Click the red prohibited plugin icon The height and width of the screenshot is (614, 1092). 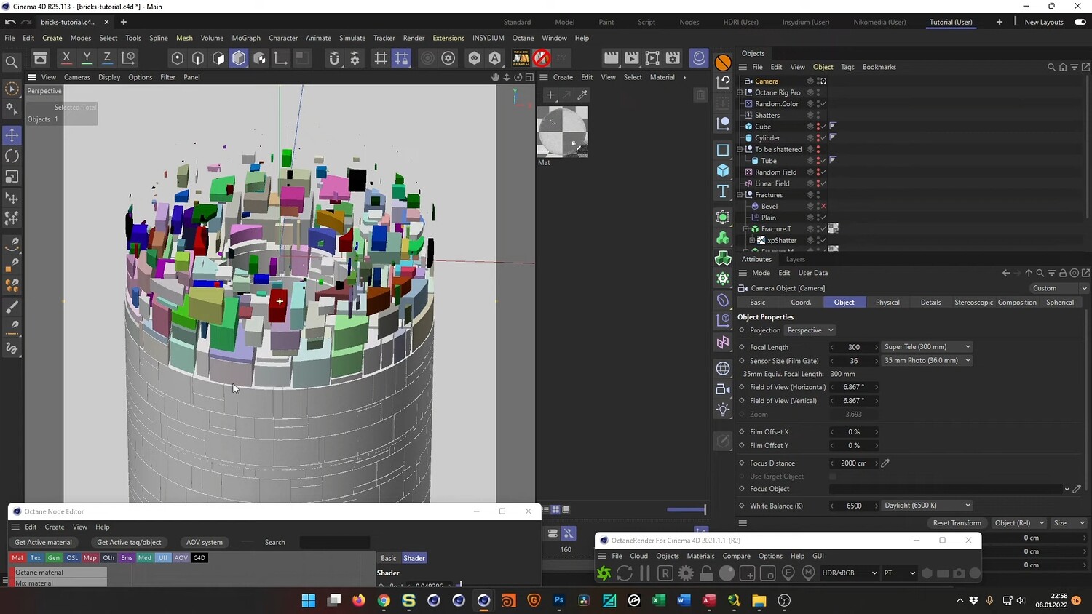tap(541, 58)
